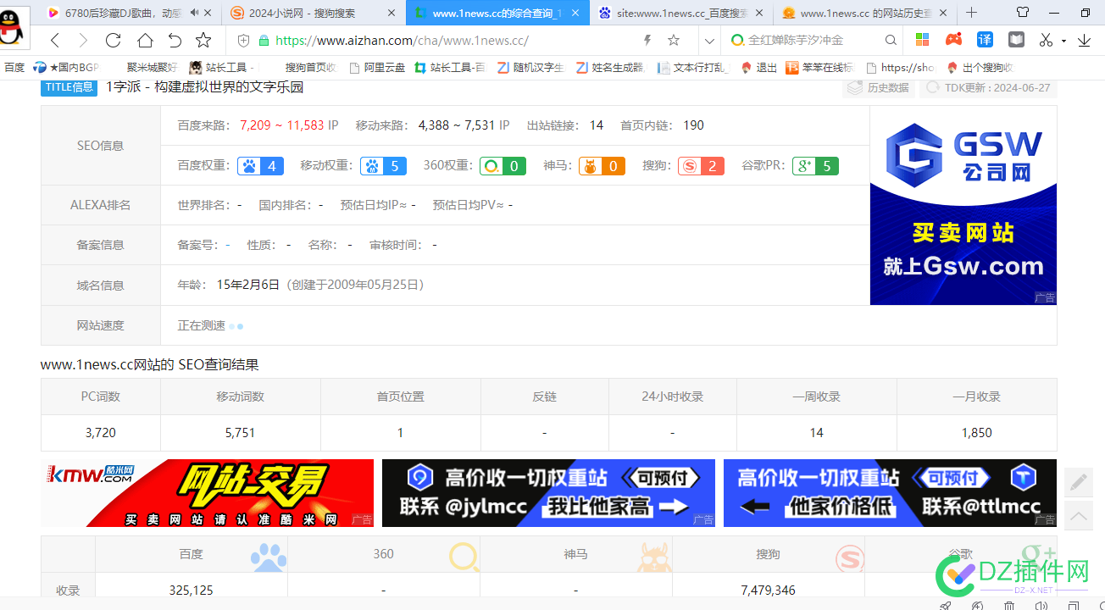Click the TITLE信息 label
The height and width of the screenshot is (610, 1105).
point(69,87)
